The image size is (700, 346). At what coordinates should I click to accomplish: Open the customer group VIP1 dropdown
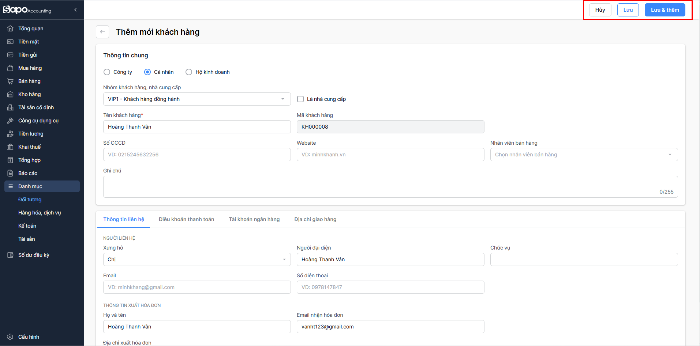coord(197,99)
